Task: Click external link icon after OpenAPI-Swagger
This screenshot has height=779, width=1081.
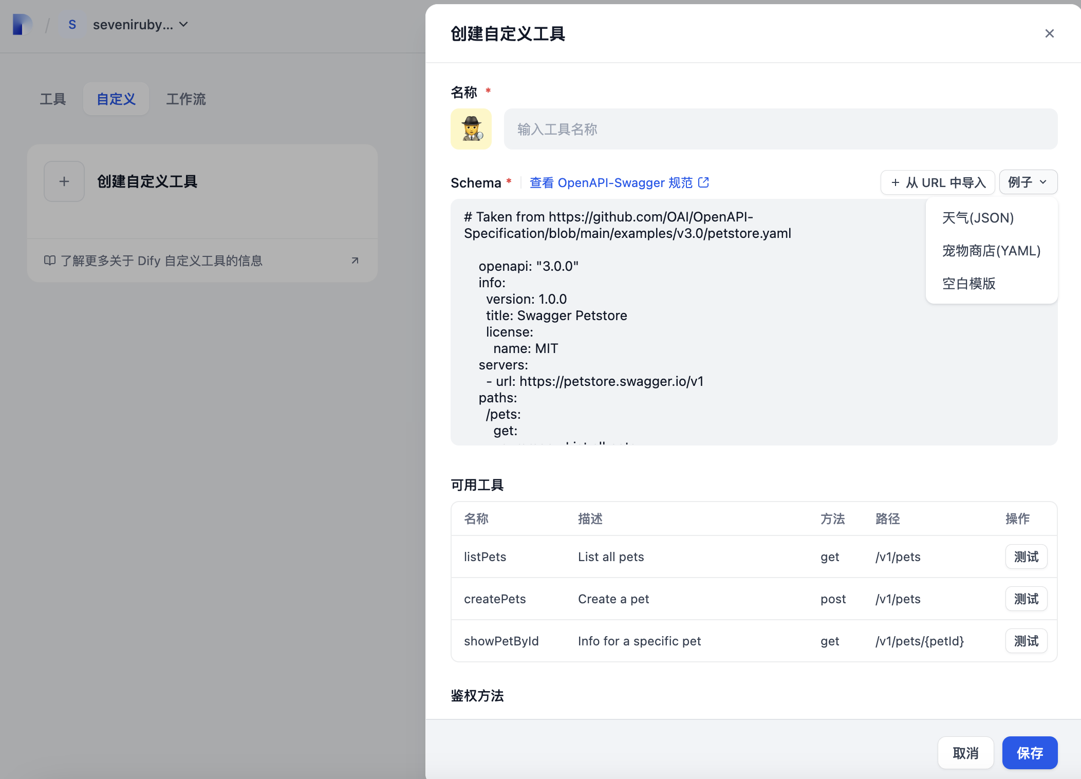Action: coord(704,182)
